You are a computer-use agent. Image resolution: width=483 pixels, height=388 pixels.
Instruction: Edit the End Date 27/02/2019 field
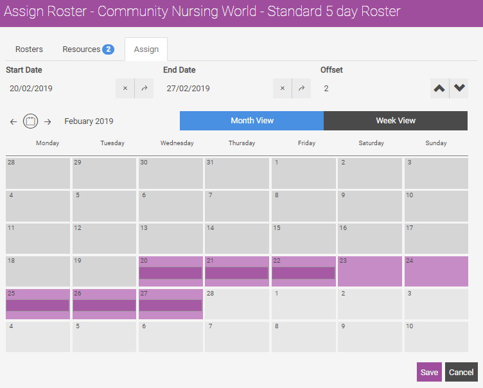tap(218, 89)
